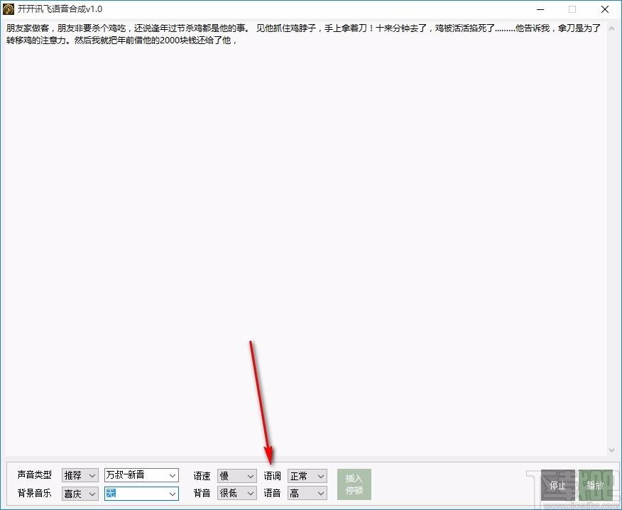
Task: Click the scrollbar up arrow of text area
Action: [611, 29]
